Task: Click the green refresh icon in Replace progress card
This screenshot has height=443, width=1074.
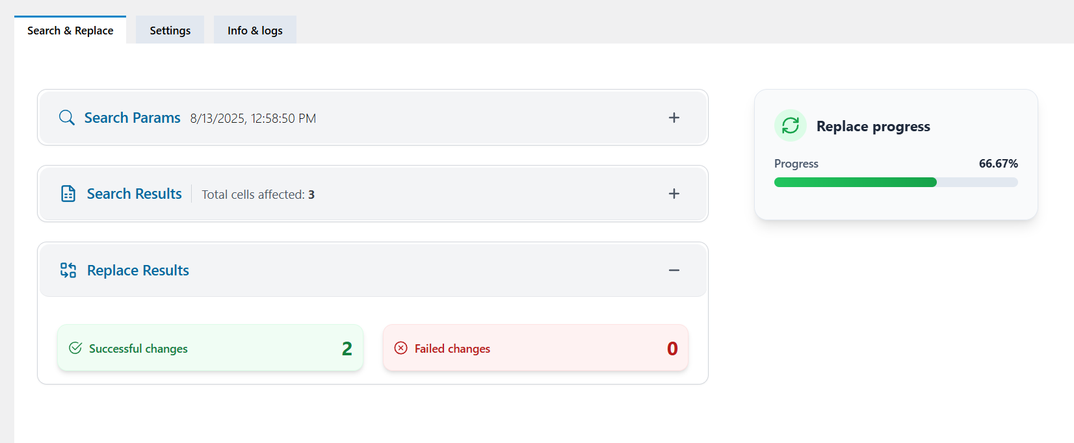Action: (x=790, y=125)
